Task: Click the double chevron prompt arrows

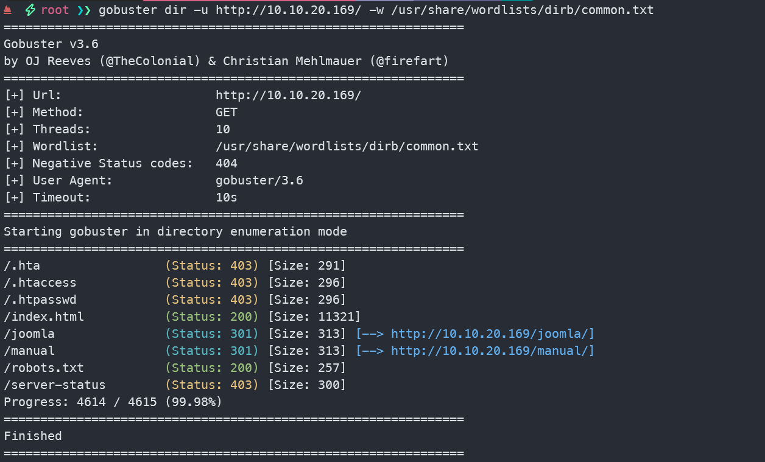Action: click(x=83, y=10)
